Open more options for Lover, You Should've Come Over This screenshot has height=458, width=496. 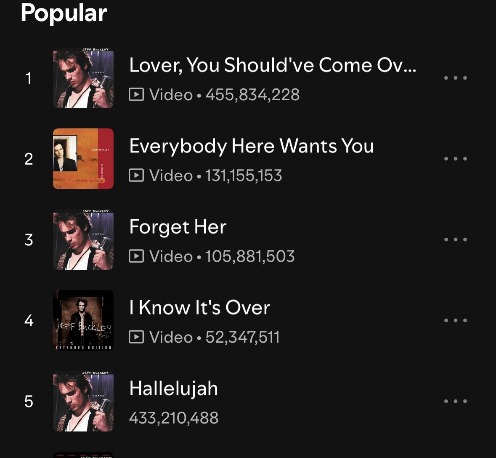[456, 78]
